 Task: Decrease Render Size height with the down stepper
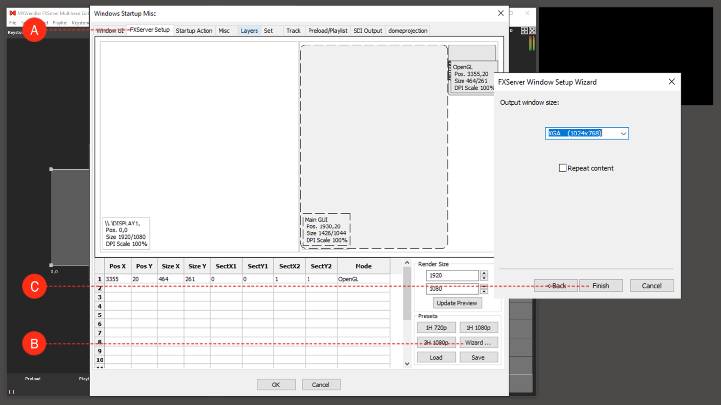click(484, 291)
